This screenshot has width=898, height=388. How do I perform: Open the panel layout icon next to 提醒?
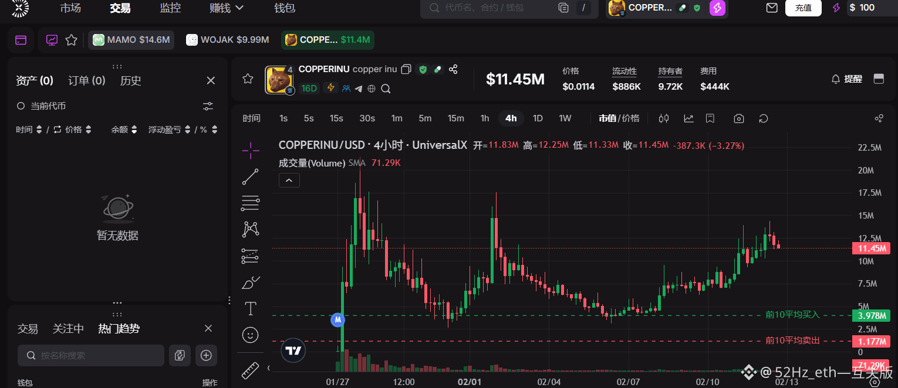(x=879, y=79)
